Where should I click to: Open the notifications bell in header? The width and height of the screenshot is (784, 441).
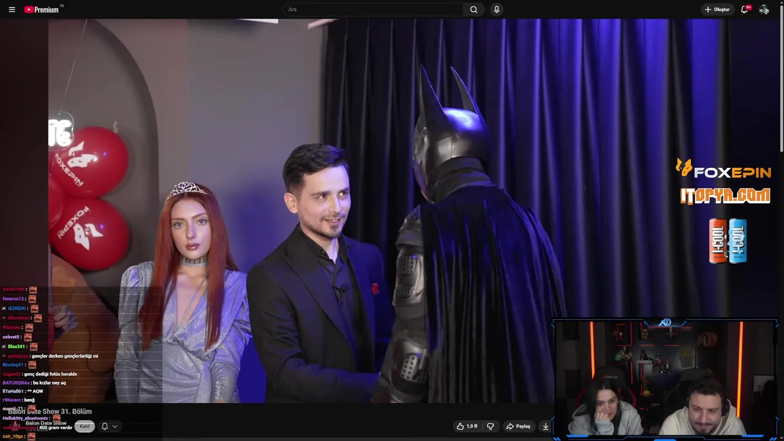tap(745, 9)
